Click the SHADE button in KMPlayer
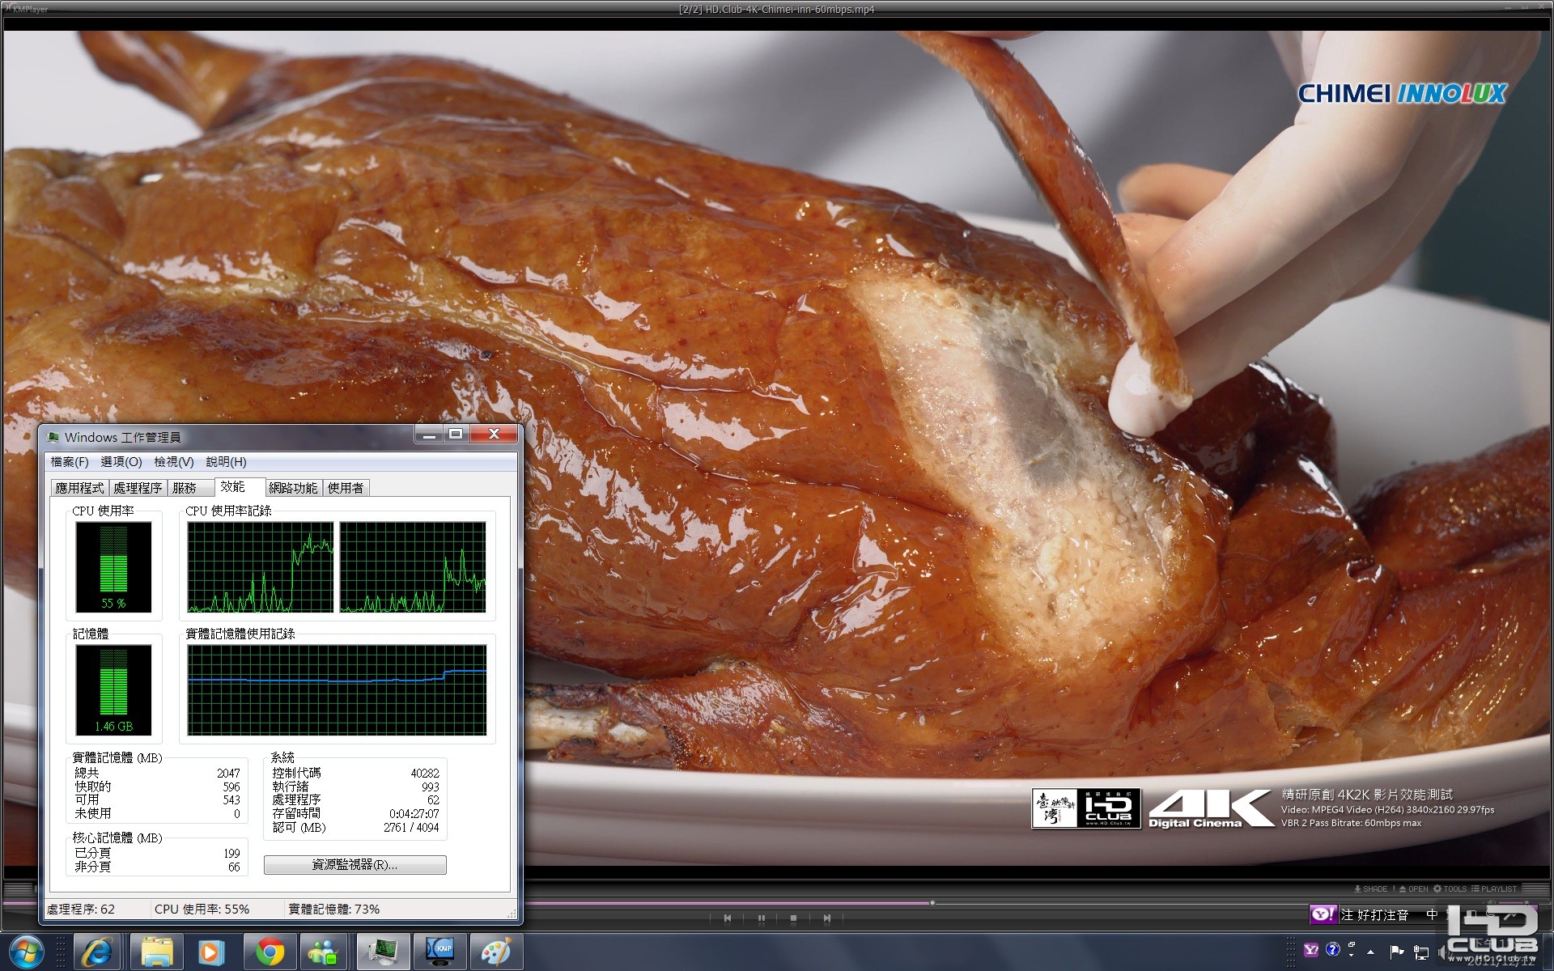 [x=1370, y=888]
